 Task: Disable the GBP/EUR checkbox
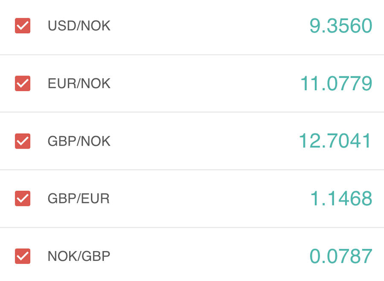(23, 199)
